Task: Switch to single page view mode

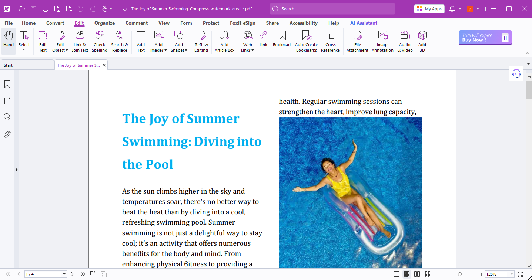Action: pos(397,274)
